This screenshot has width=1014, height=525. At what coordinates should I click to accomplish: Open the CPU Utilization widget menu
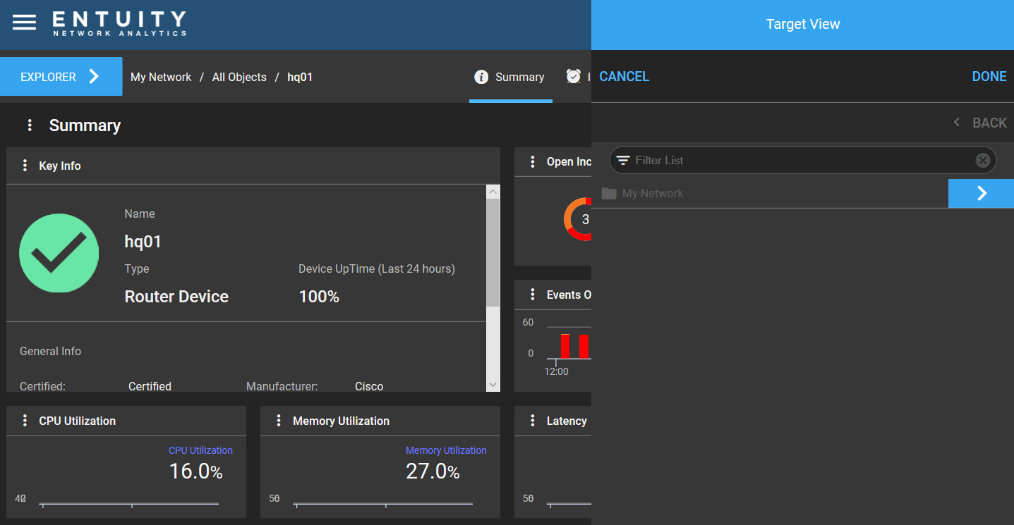coord(25,421)
